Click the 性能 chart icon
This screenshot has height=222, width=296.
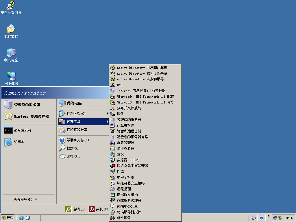[x=112, y=172]
